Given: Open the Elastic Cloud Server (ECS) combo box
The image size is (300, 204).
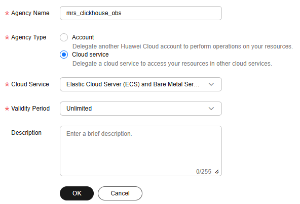Looking at the screenshot, I should pos(141,84).
